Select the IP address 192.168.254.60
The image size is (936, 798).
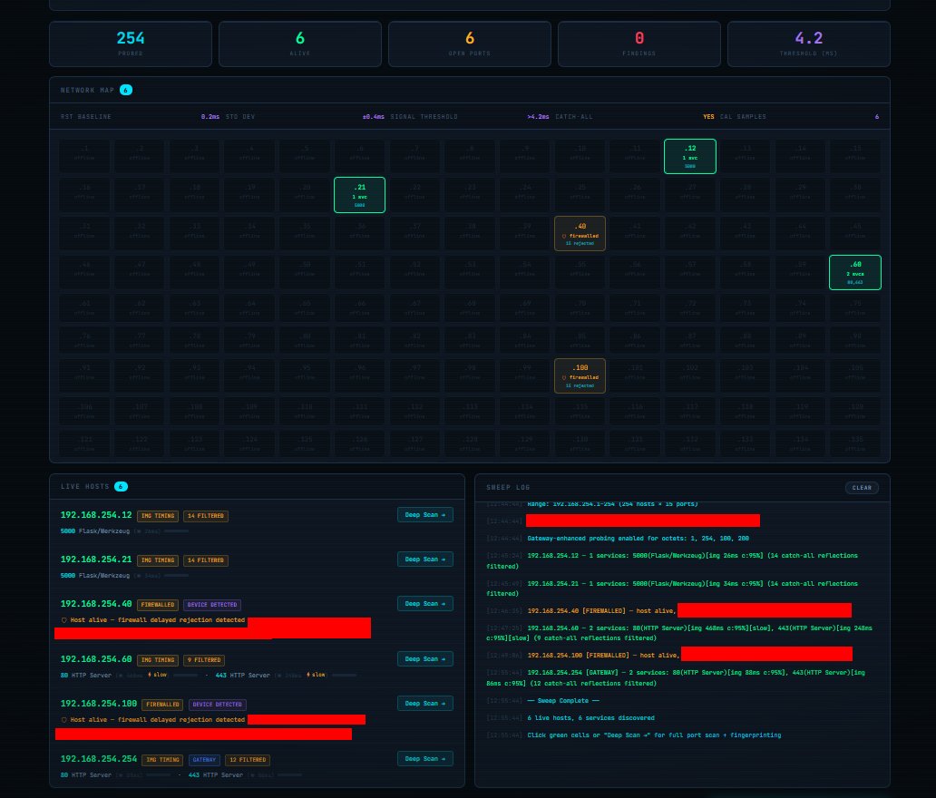click(96, 659)
